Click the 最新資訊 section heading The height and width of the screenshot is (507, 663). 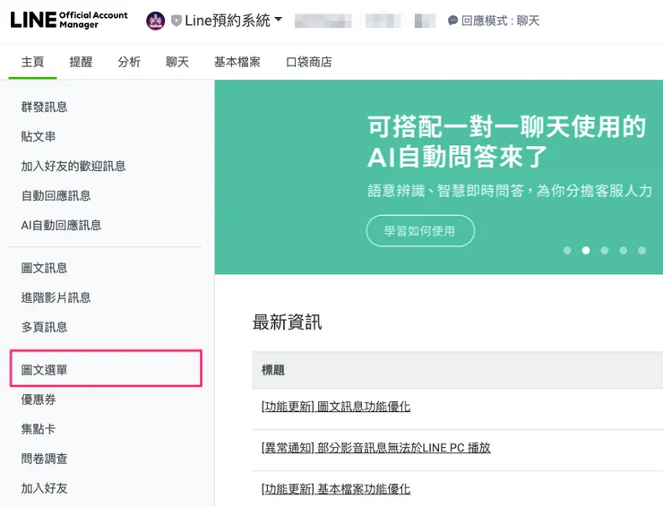(x=287, y=322)
